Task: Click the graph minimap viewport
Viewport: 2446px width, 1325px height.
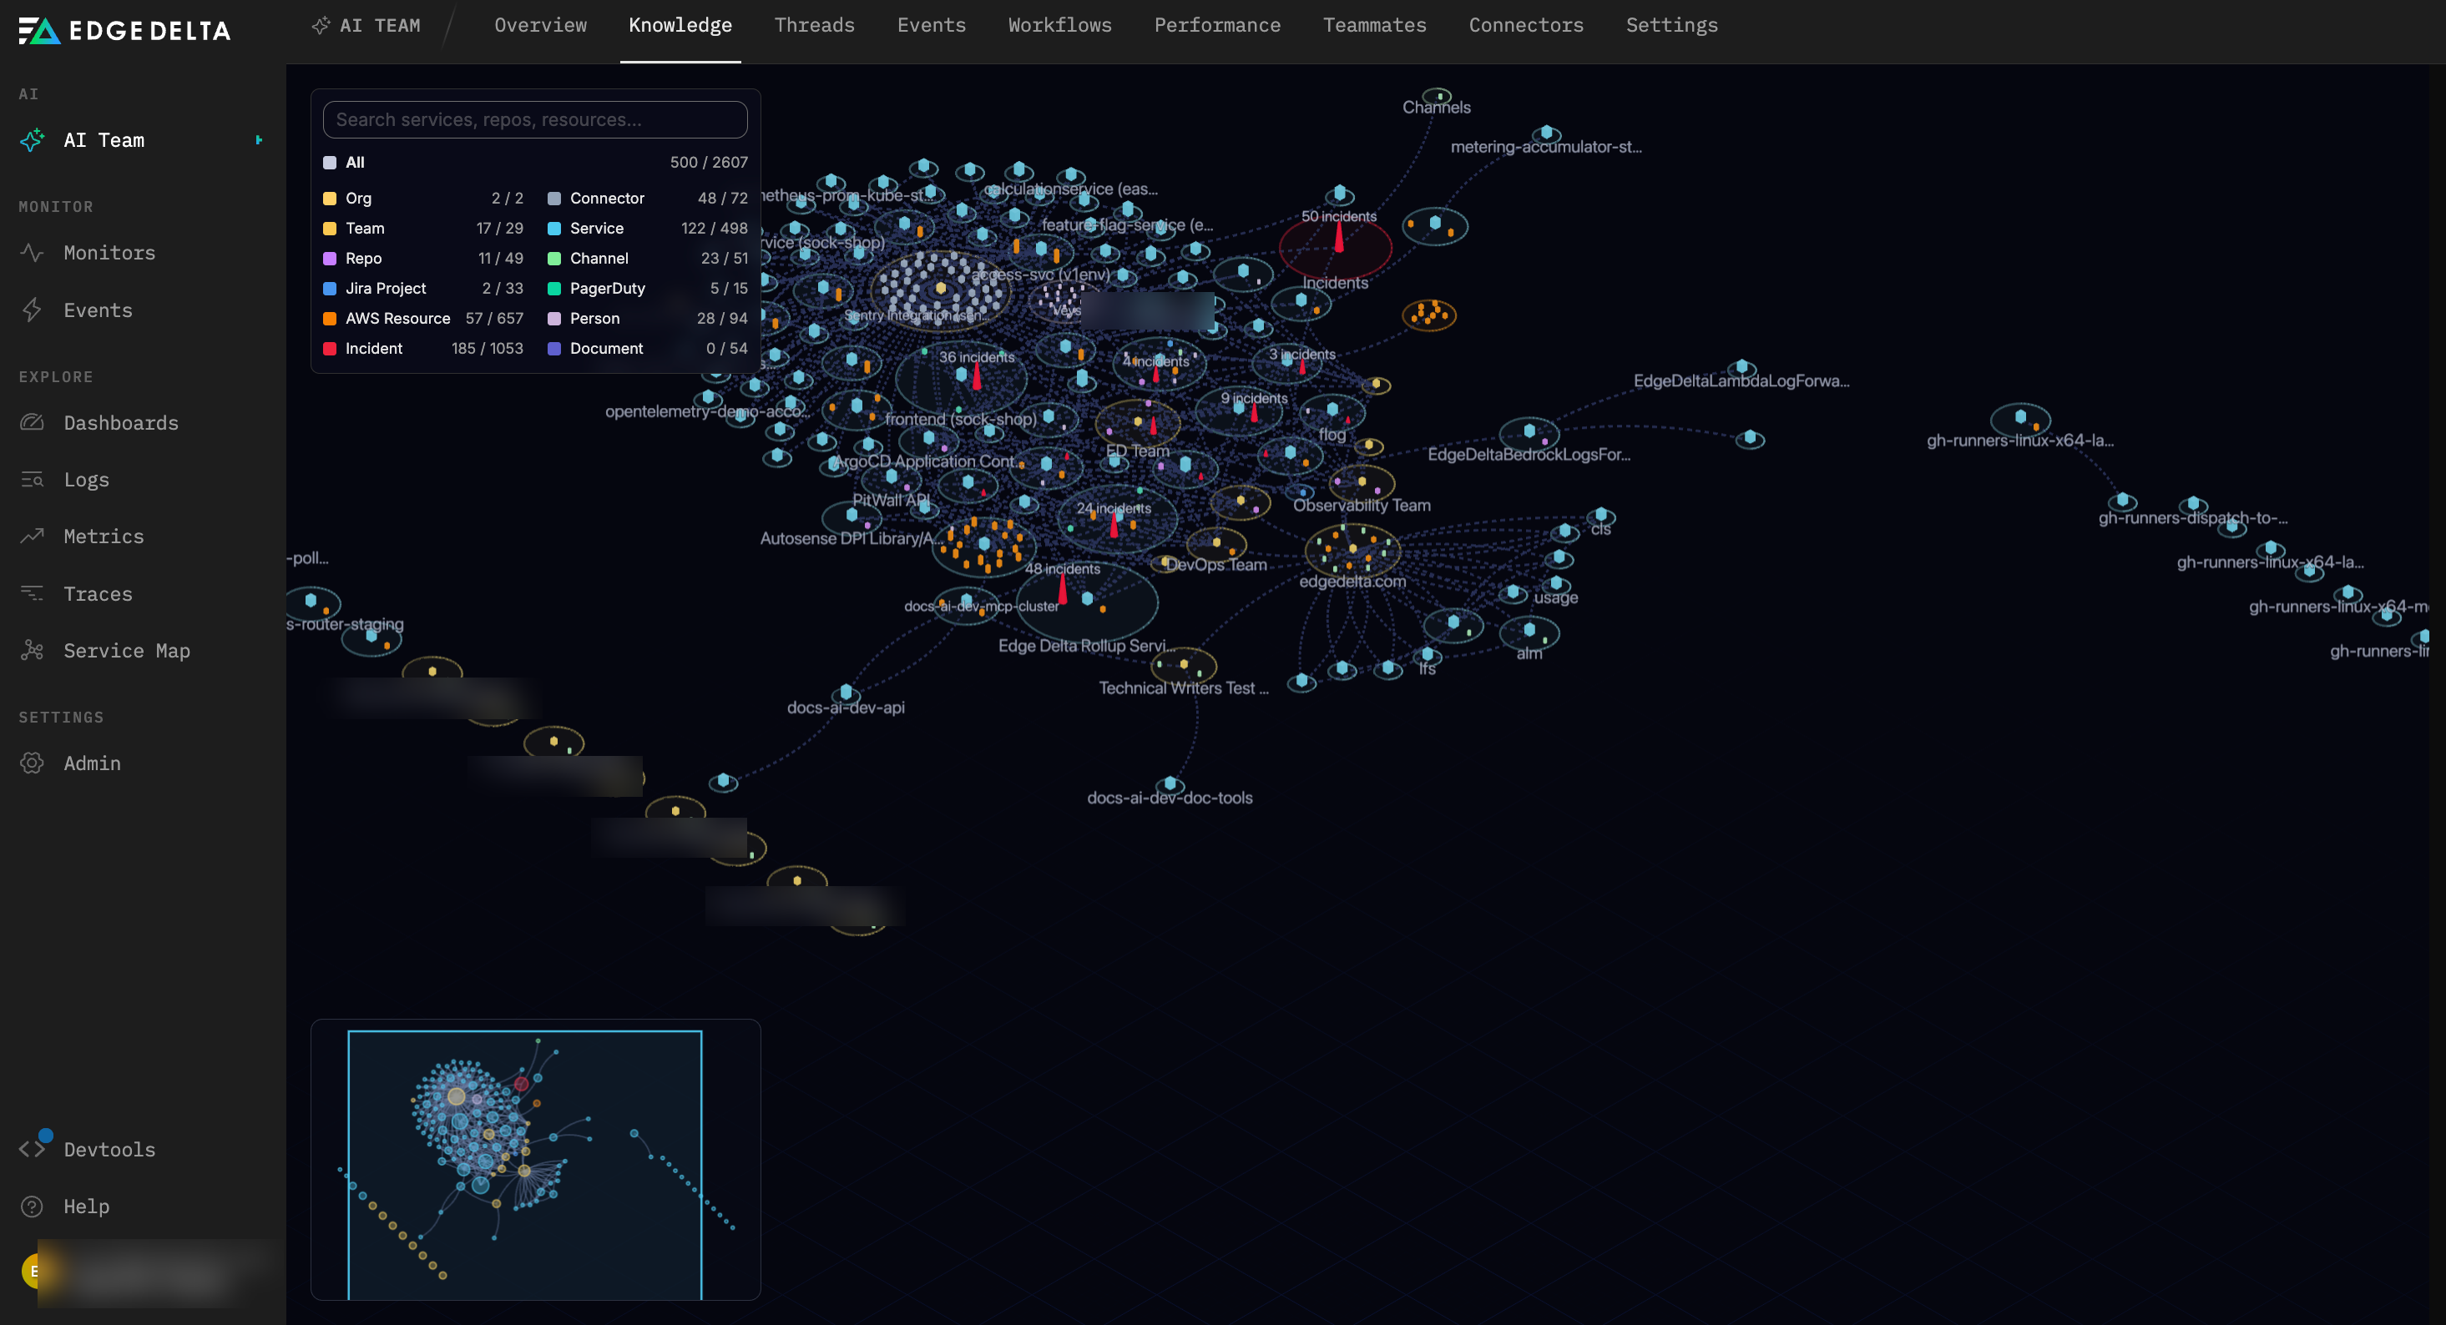Action: (x=525, y=1165)
